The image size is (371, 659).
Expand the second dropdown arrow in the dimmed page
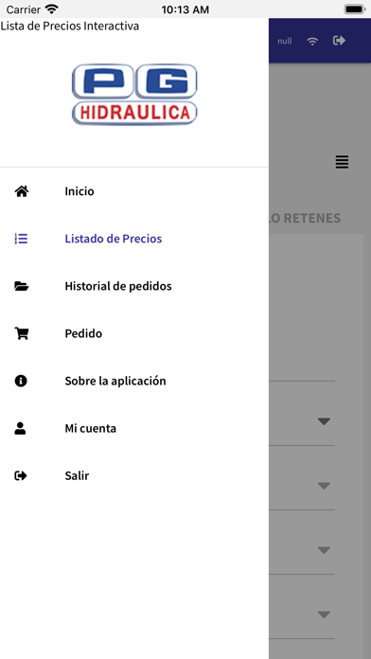[324, 486]
